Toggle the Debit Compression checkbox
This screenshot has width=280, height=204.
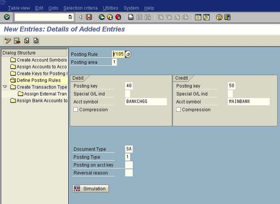(x=75, y=109)
